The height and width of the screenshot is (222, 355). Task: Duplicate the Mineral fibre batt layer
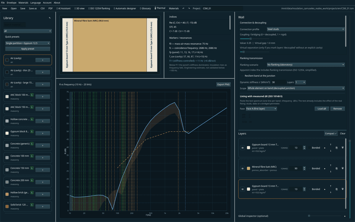coord(337,168)
